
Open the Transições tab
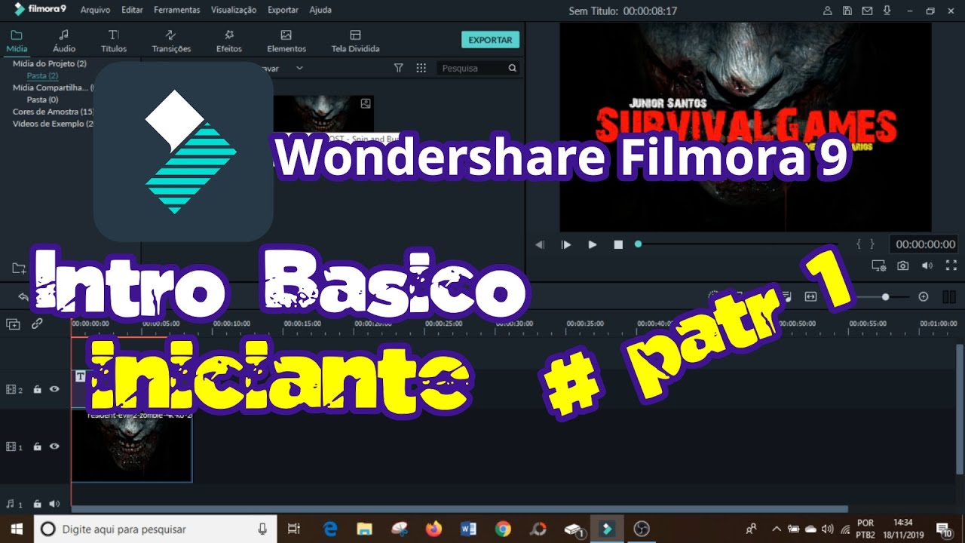coord(171,41)
